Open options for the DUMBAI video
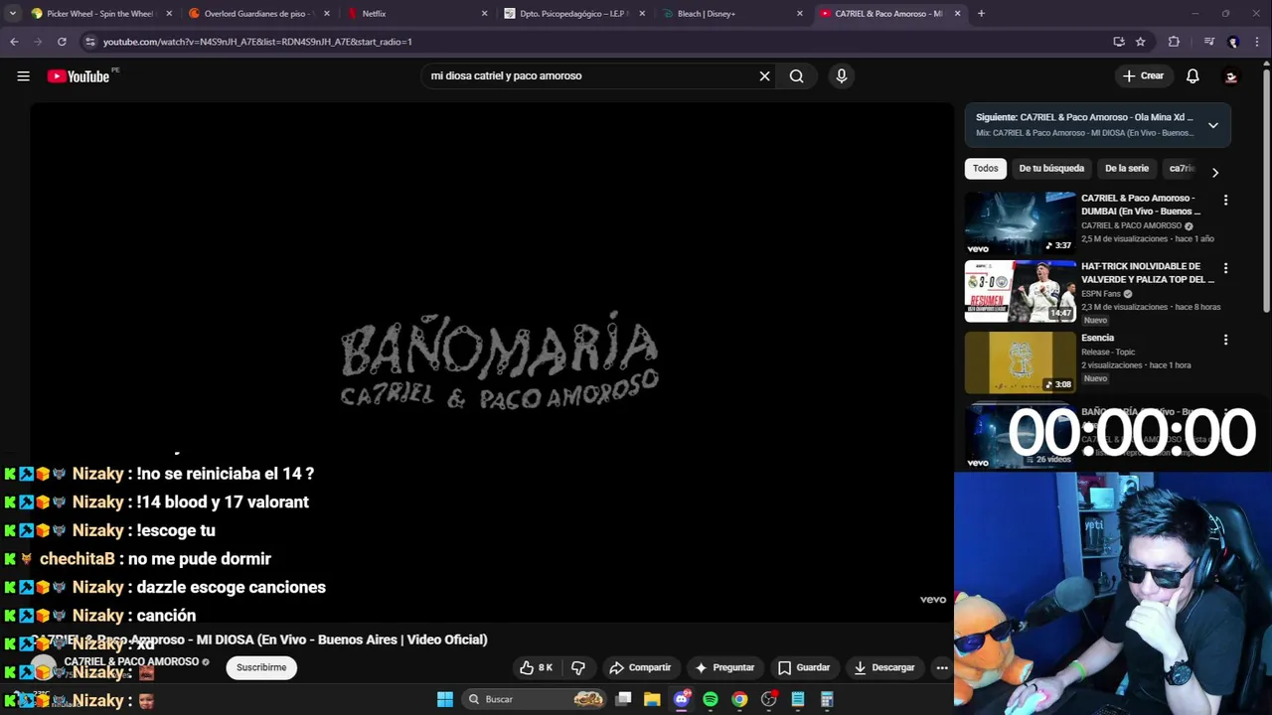The width and height of the screenshot is (1272, 715). click(1225, 200)
